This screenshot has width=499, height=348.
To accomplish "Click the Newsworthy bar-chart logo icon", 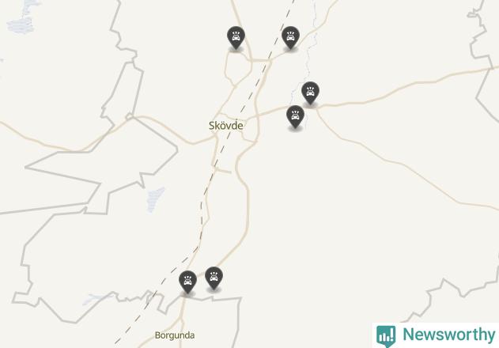I will click(386, 336).
